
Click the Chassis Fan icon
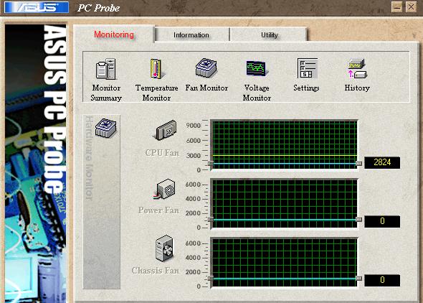pyautogui.click(x=164, y=248)
